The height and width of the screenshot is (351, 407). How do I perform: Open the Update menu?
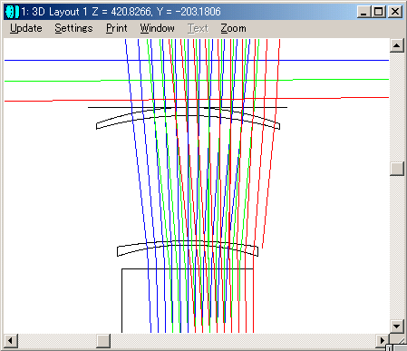(x=26, y=28)
